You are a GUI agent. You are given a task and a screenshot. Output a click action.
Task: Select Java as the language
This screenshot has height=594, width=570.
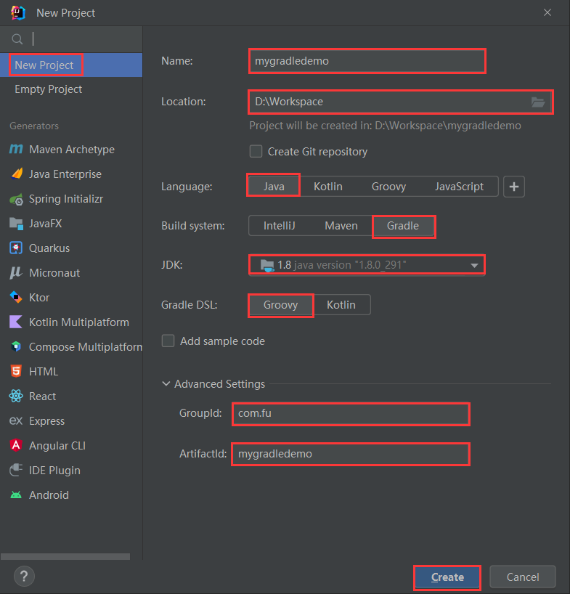[274, 187]
